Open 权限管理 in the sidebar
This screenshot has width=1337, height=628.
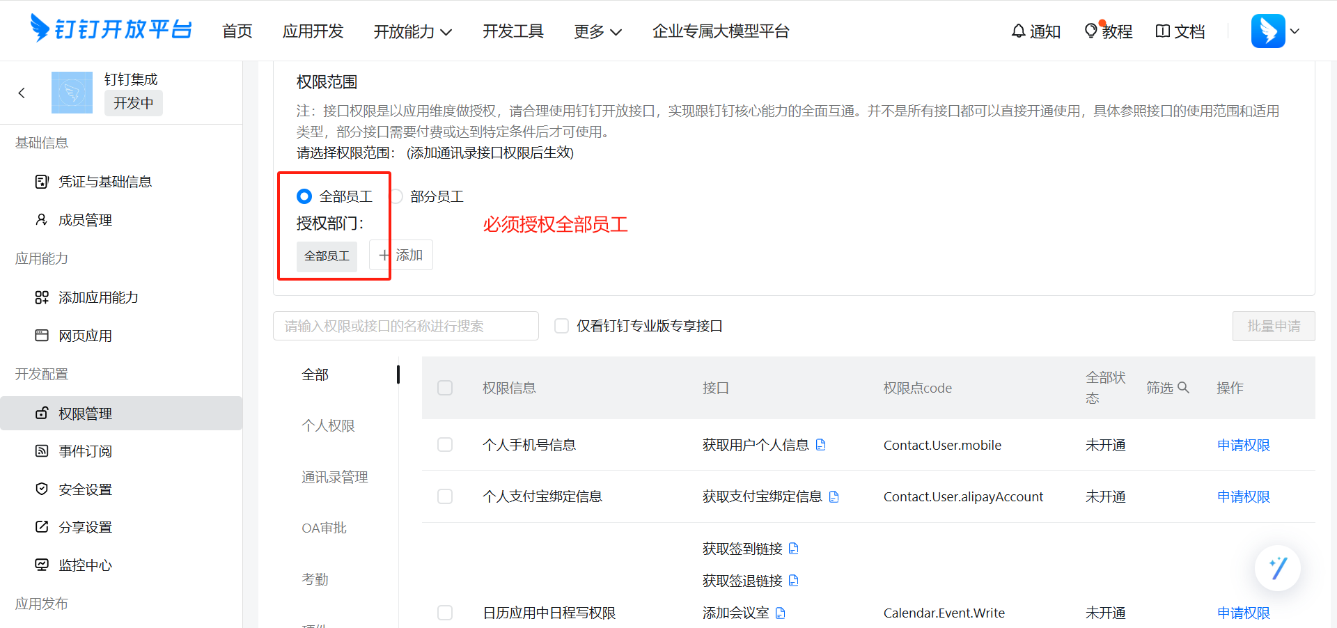pos(121,414)
